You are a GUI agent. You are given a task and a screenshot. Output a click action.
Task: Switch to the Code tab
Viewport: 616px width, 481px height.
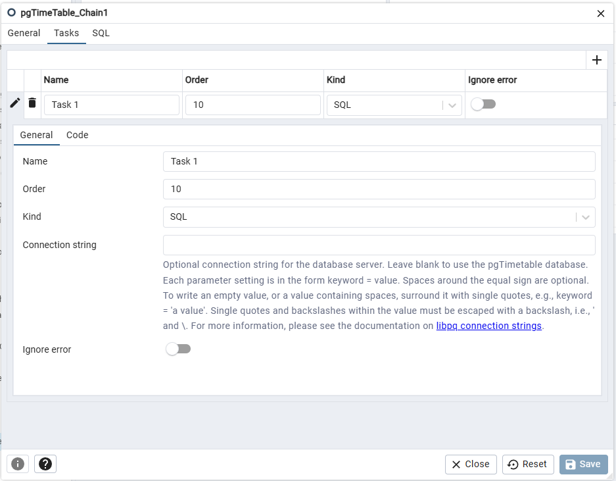pyautogui.click(x=78, y=135)
